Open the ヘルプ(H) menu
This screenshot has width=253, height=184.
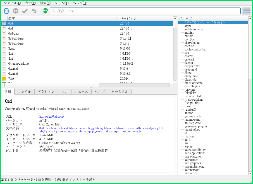pos(80,3)
